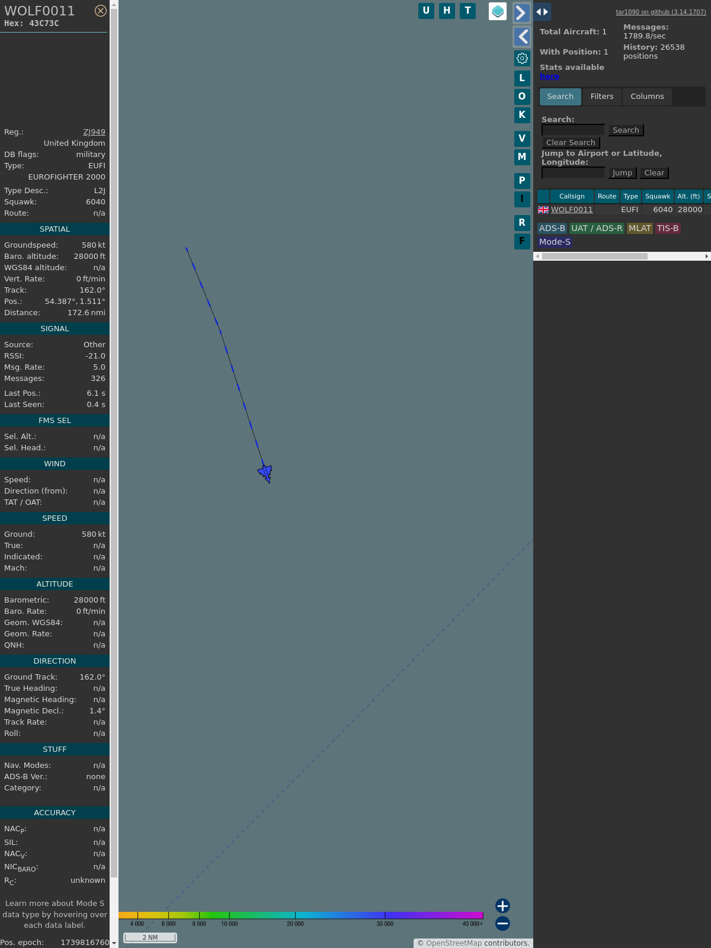Click the TIS-B legend label
The image size is (711, 948).
click(668, 228)
